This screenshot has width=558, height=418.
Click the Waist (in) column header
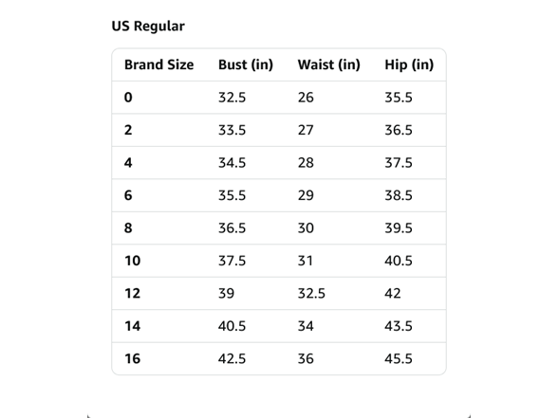328,64
